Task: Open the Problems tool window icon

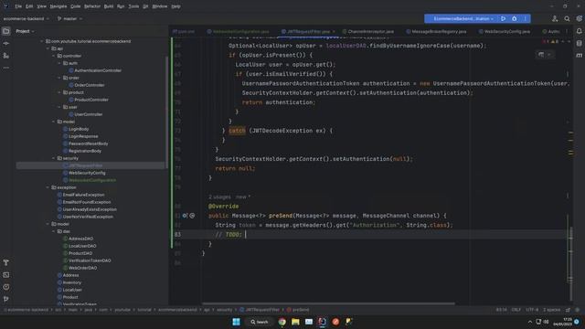Action: [6, 287]
